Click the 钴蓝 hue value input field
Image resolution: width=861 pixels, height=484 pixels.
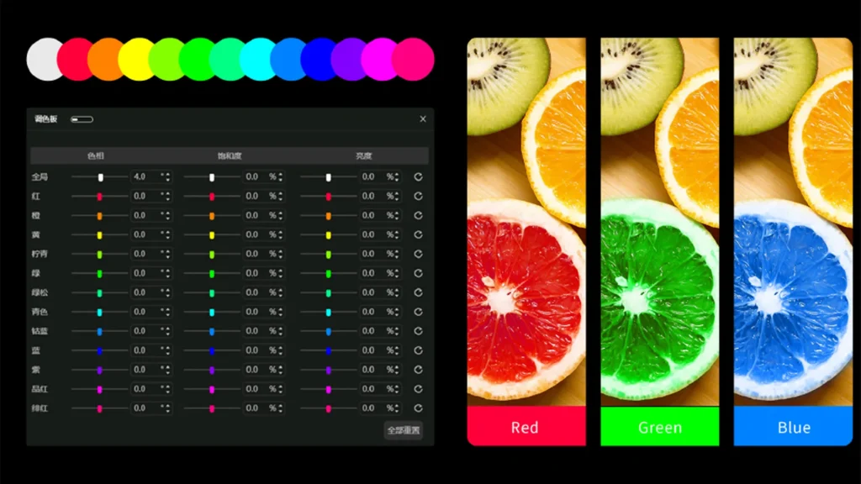(x=145, y=332)
